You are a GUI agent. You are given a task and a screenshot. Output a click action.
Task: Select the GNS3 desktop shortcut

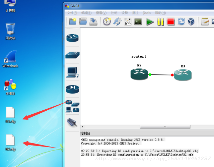coord(10,87)
